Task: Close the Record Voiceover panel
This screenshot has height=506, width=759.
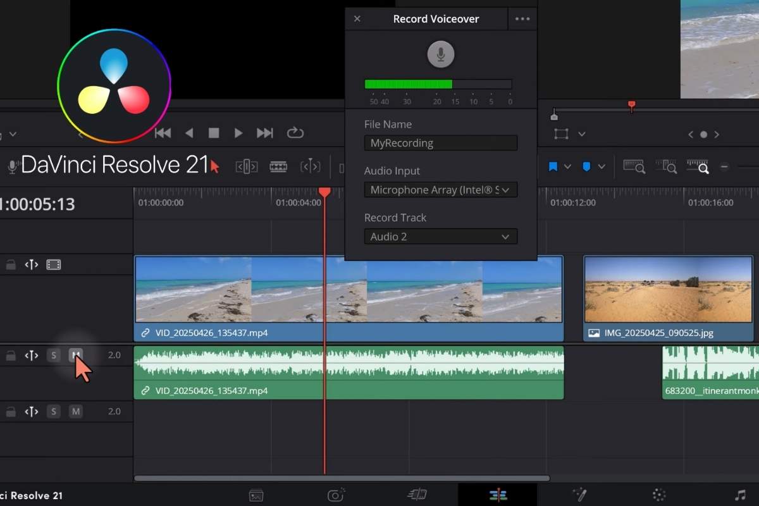Action: pyautogui.click(x=357, y=19)
